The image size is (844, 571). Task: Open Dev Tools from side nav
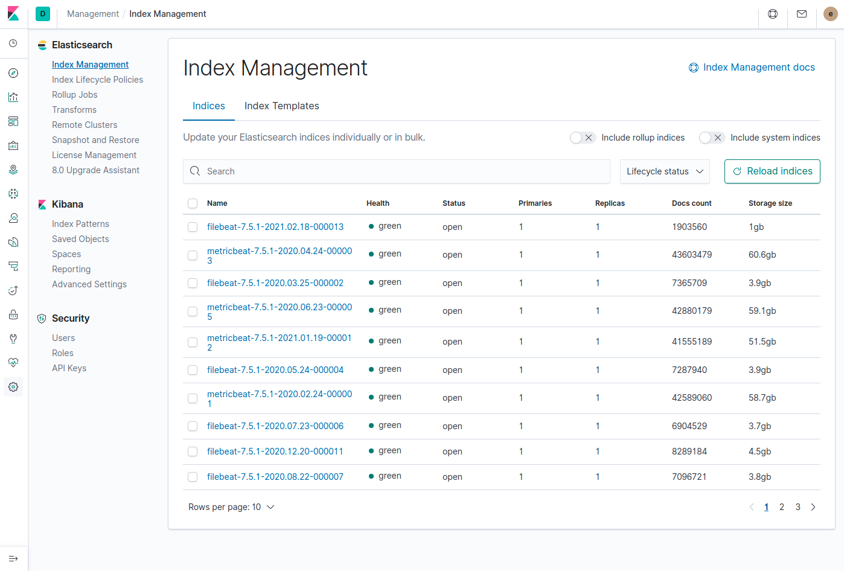click(x=13, y=339)
